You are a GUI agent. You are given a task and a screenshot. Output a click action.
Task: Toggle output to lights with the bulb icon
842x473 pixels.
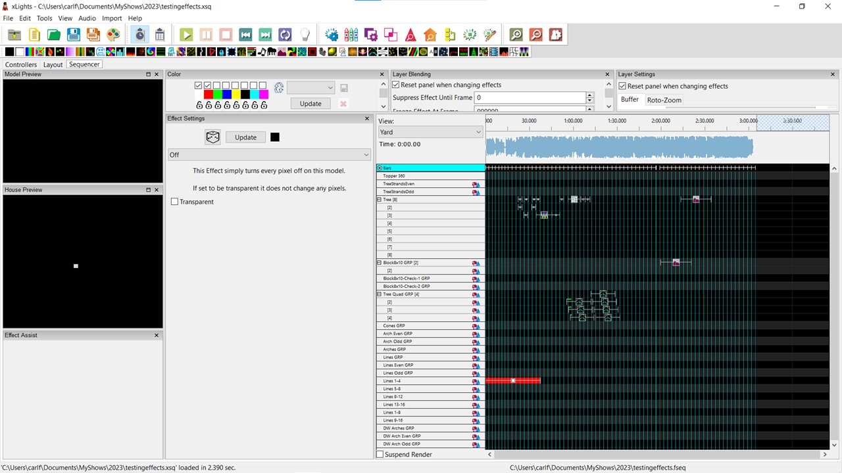click(x=305, y=34)
